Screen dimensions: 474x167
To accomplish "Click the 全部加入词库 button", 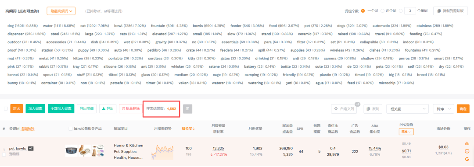I will click(x=61, y=108).
